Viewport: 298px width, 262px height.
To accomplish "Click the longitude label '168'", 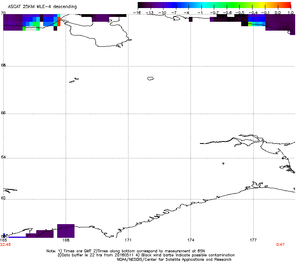I will pos(66,240).
